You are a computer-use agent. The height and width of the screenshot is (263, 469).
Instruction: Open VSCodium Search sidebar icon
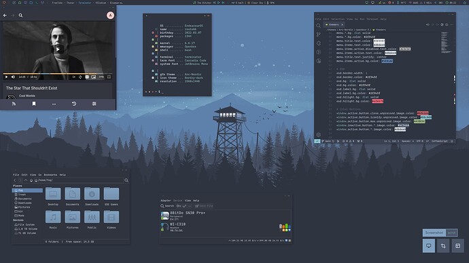pos(319,26)
